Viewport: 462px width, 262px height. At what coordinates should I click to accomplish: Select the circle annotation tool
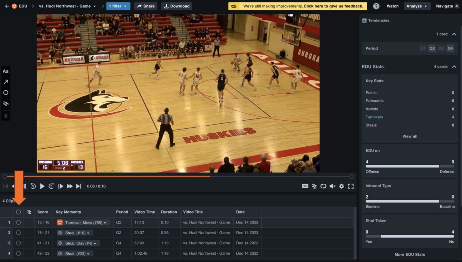click(5, 92)
